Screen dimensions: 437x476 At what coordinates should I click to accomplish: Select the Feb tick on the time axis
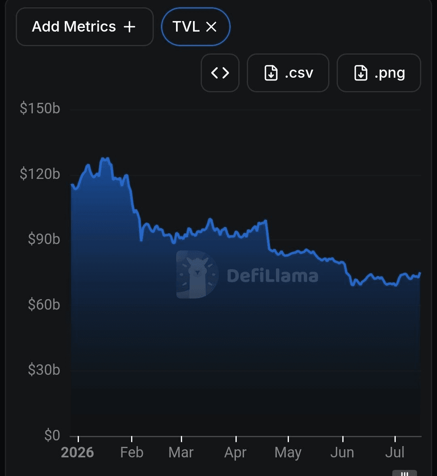coord(132,452)
